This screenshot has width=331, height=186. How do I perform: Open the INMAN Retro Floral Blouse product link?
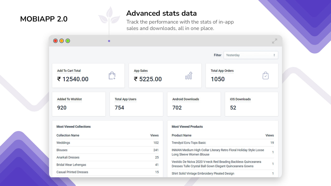tap(218, 152)
